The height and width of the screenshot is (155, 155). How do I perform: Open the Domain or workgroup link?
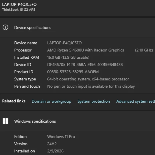(x=51, y=101)
